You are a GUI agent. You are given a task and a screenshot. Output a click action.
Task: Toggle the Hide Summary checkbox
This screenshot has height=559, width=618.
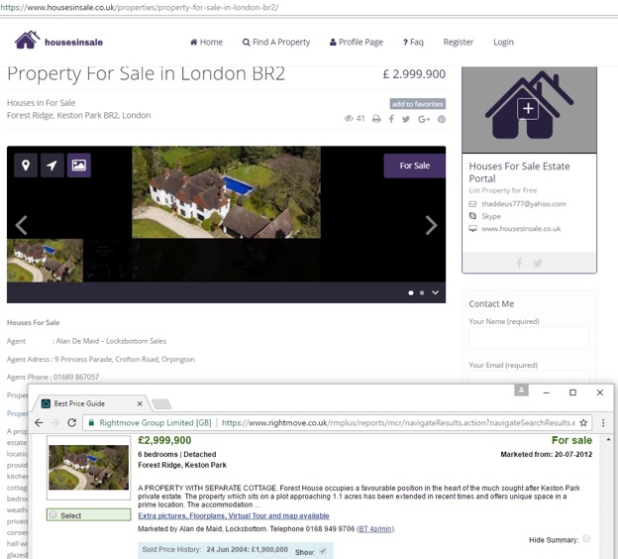click(586, 538)
